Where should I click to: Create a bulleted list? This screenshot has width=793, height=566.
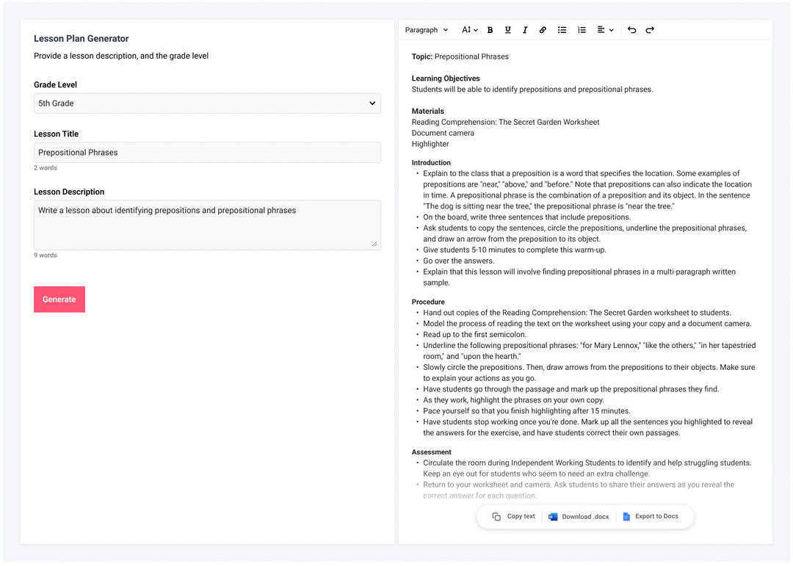click(x=562, y=30)
